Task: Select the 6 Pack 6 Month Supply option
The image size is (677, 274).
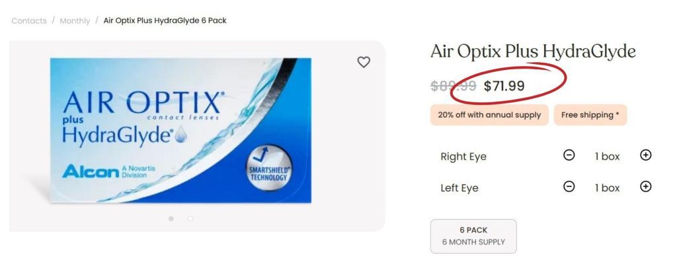Action: [x=473, y=236]
